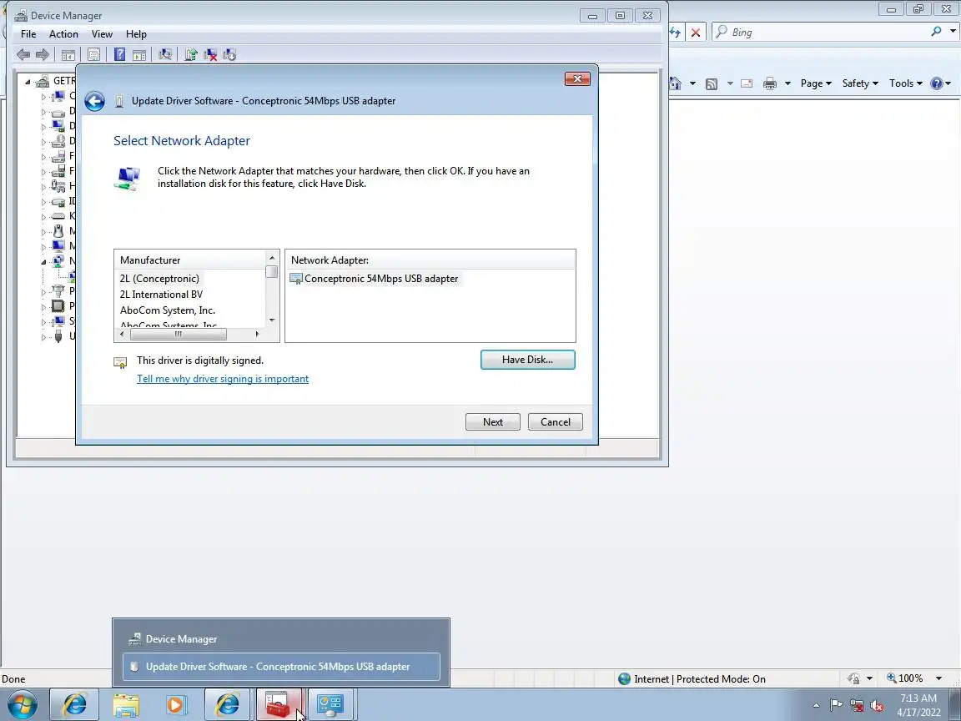Screen dimensions: 961x721
Task: Open the dropdown arrow next to the feeds icon
Action: coord(729,83)
